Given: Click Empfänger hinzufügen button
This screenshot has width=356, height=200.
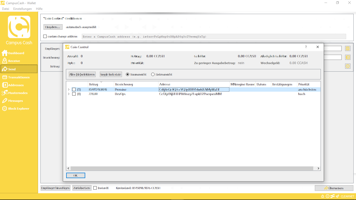Looking at the screenshot, I should 56,188.
